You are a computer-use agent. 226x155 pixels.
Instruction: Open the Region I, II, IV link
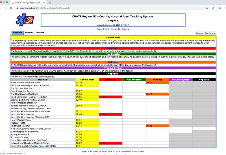103,29
